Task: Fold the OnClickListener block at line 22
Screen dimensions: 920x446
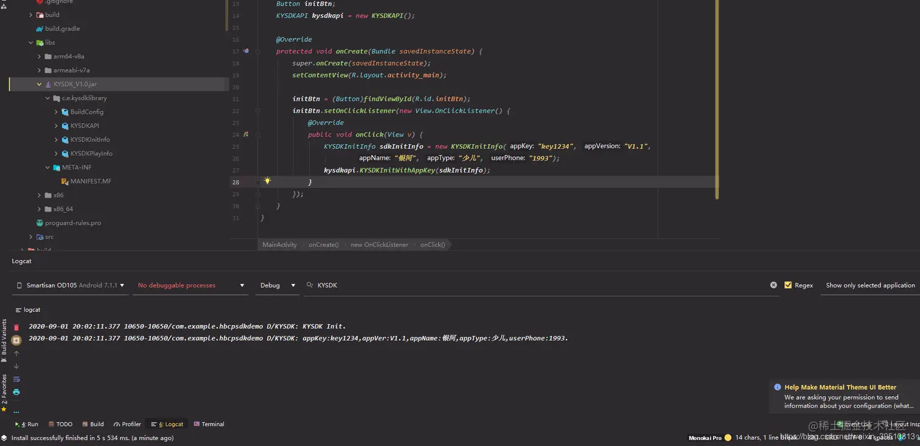Action: [x=258, y=111]
